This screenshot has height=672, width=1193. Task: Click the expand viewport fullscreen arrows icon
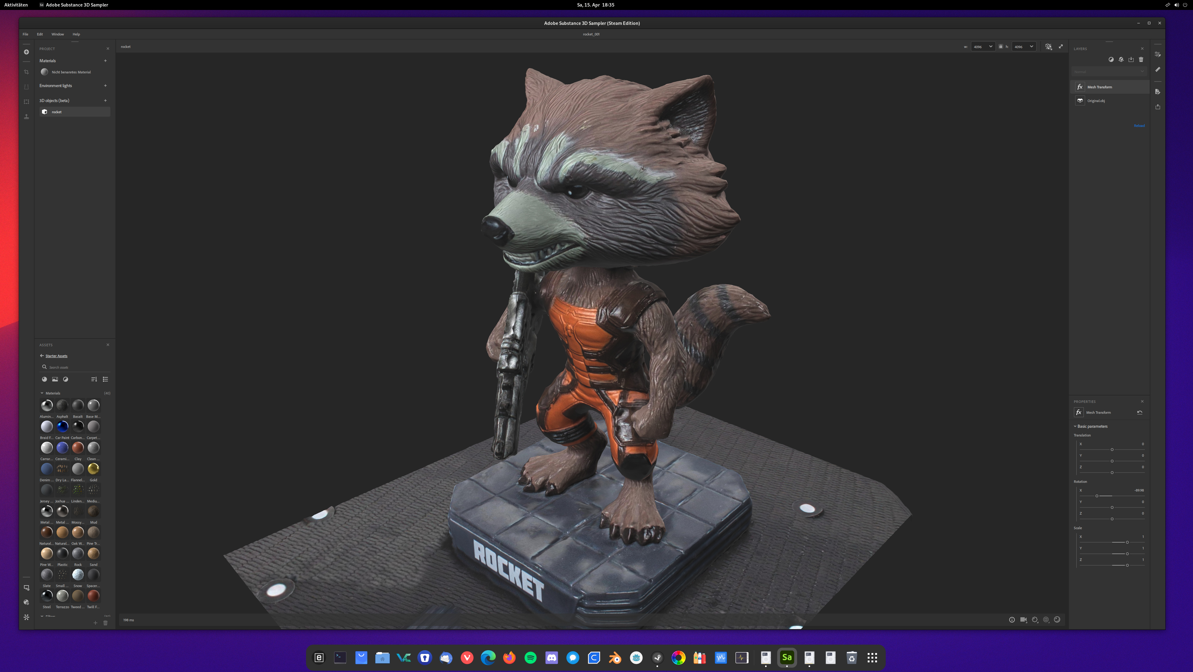[x=1061, y=46]
